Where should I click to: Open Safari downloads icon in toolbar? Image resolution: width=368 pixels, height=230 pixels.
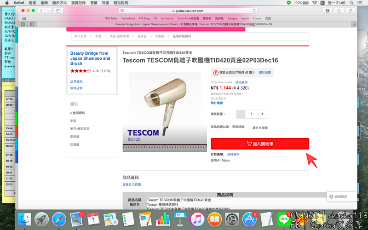[328, 11]
